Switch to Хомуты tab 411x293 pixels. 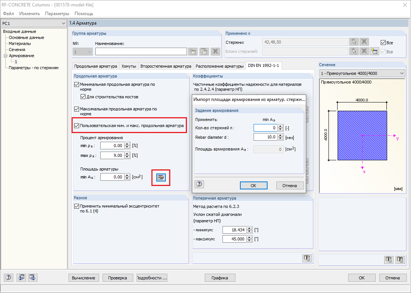coord(129,66)
